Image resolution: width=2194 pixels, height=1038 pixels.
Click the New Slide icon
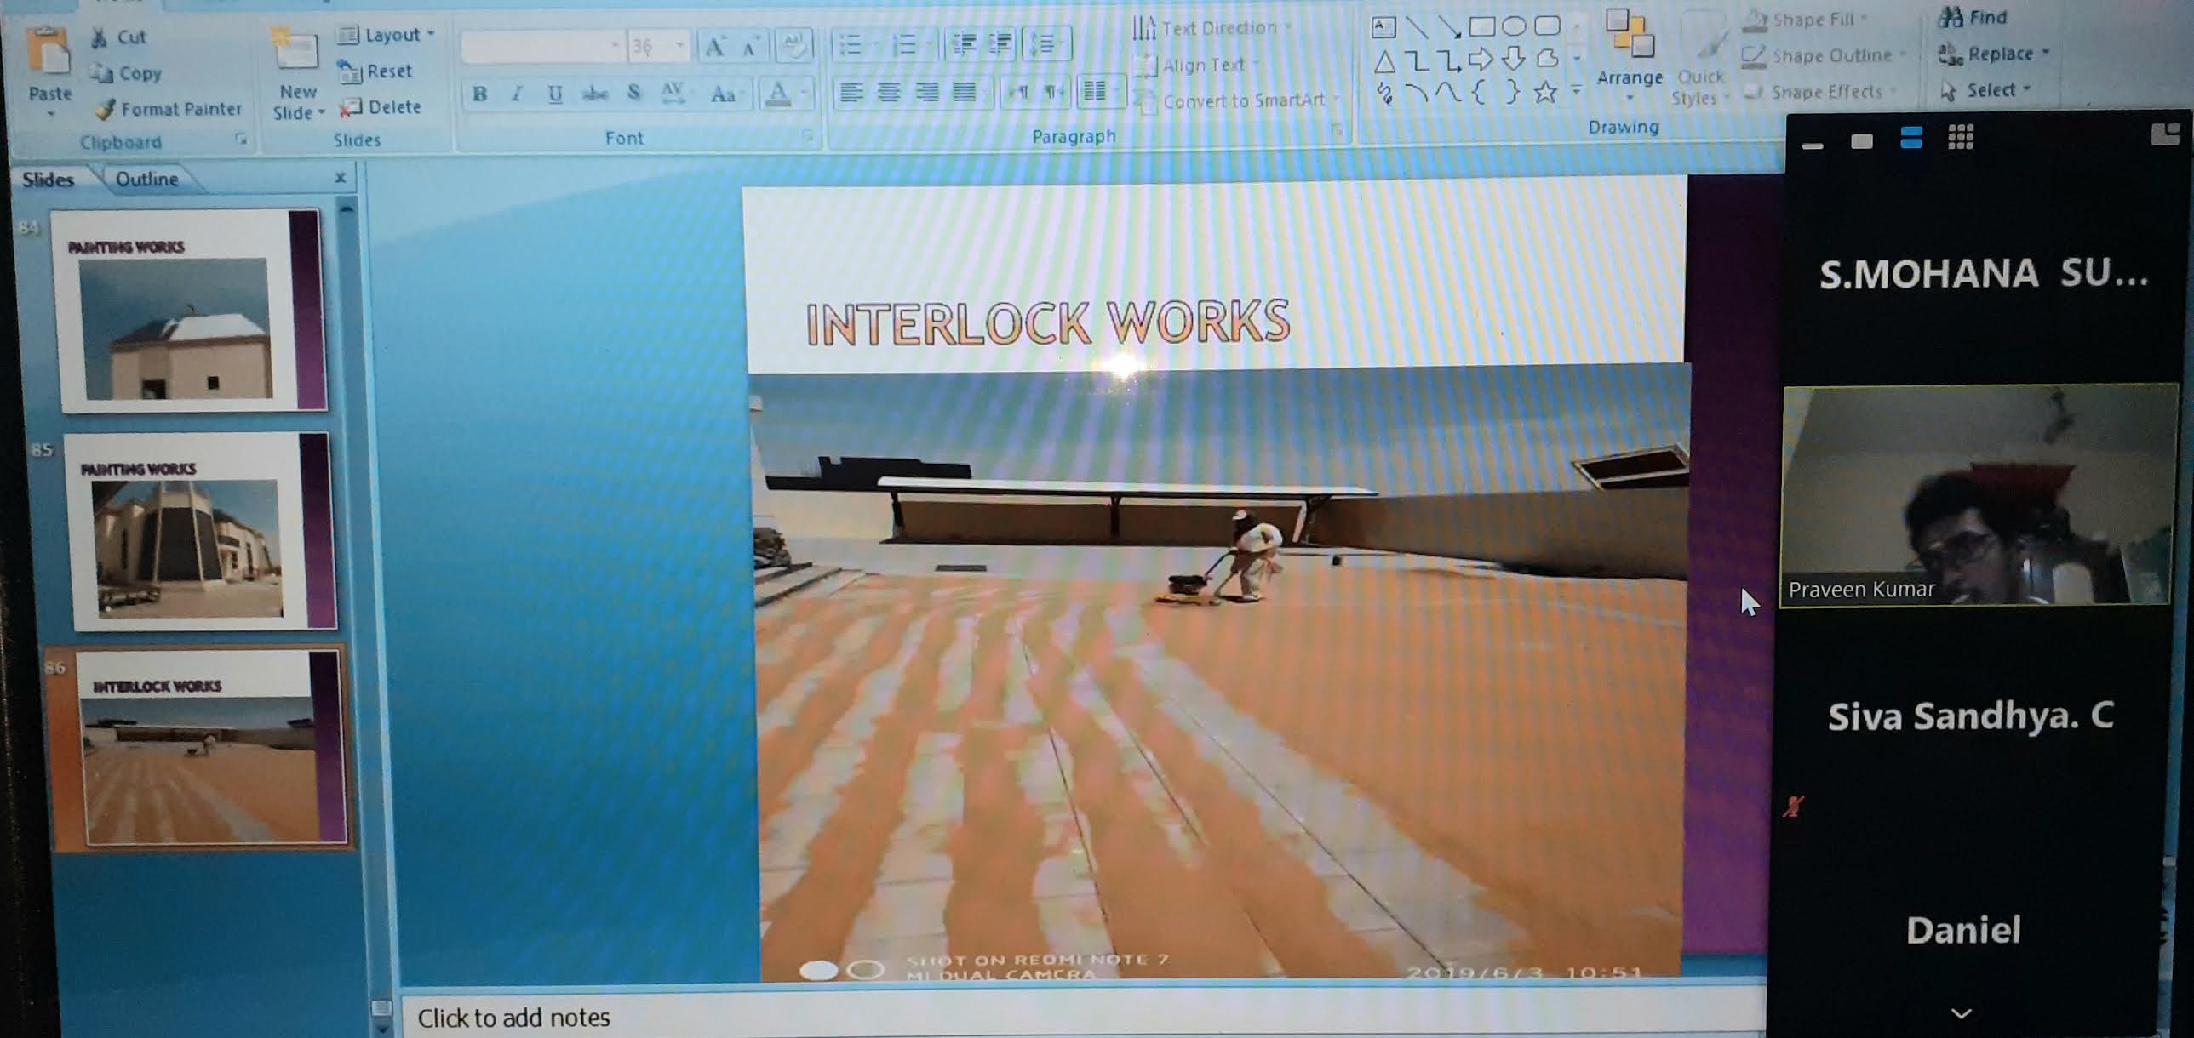click(x=295, y=49)
